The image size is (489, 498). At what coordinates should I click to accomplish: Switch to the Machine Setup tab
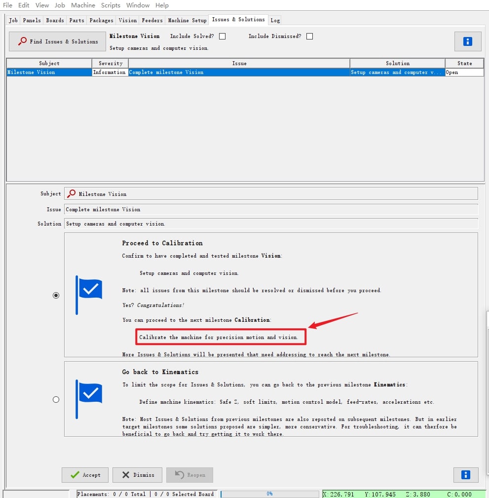187,20
